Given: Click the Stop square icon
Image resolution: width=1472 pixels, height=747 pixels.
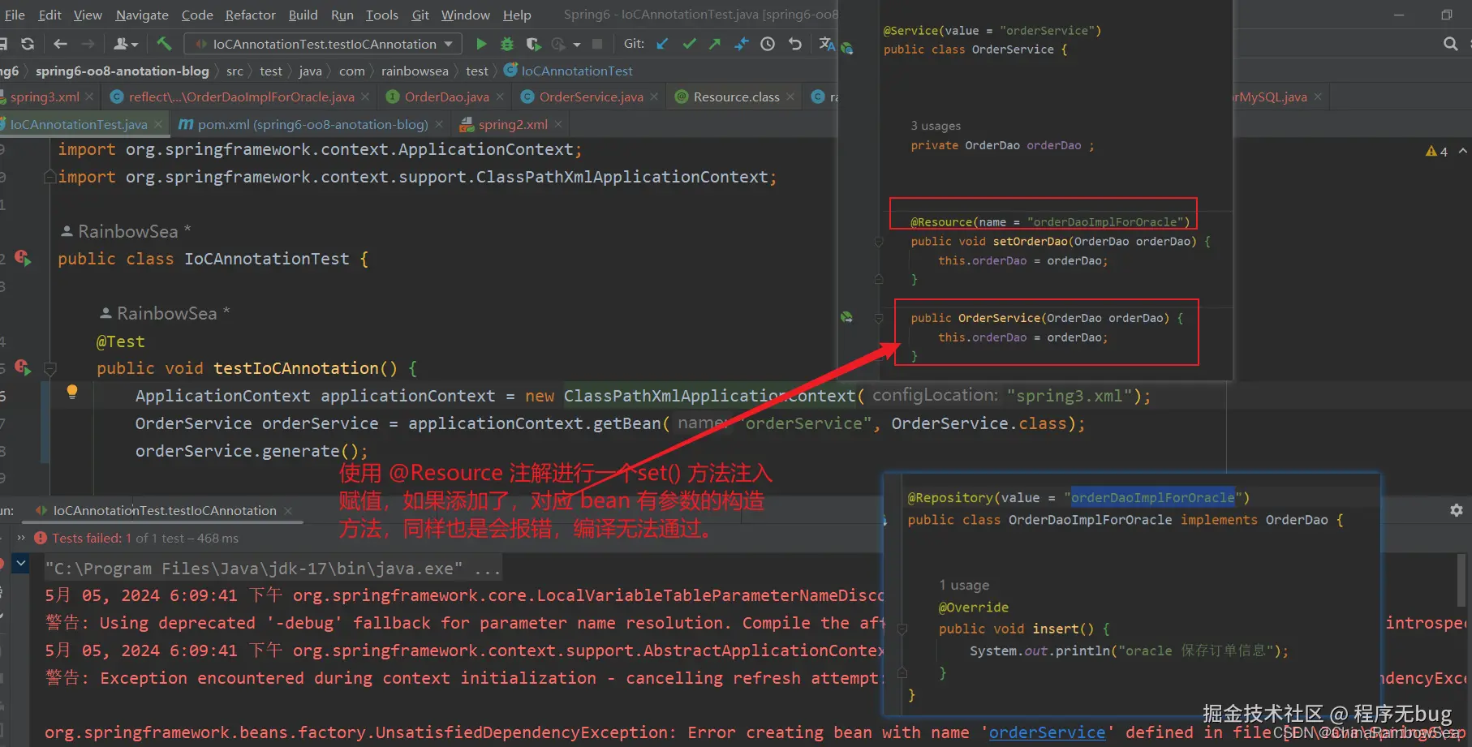Looking at the screenshot, I should coord(597,44).
